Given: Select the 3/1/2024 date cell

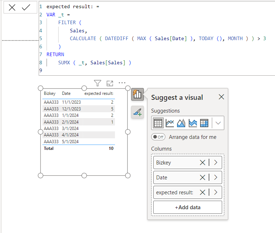Looking at the screenshot, I should (x=70, y=129).
